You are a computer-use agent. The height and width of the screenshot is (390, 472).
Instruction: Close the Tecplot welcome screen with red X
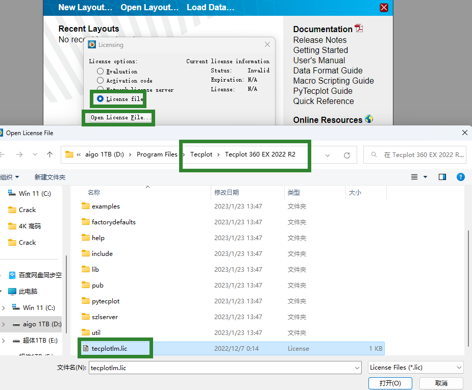tap(384, 8)
